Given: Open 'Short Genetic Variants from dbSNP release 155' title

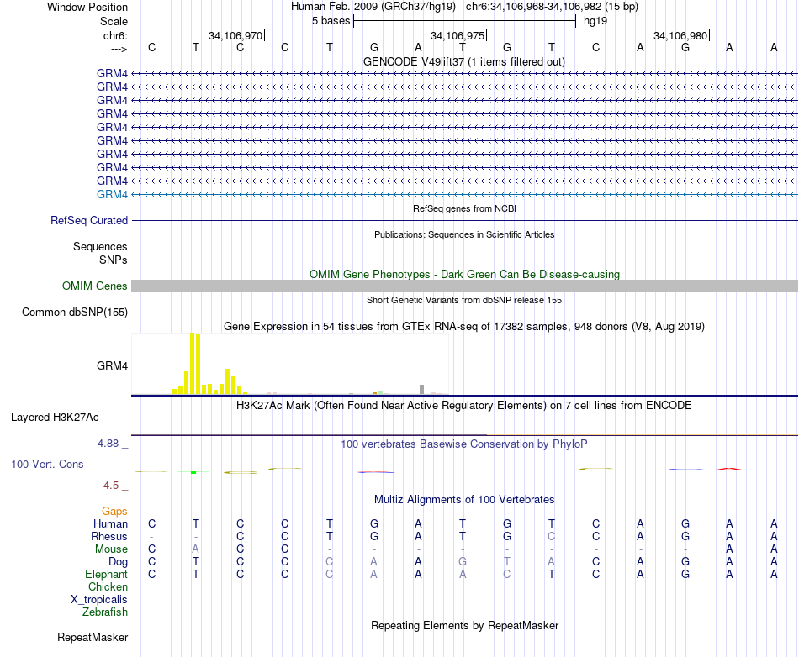Looking at the screenshot, I should pos(464,300).
